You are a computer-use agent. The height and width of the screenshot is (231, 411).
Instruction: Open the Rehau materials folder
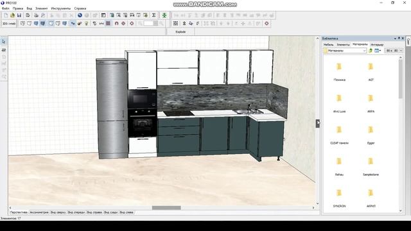click(x=339, y=166)
